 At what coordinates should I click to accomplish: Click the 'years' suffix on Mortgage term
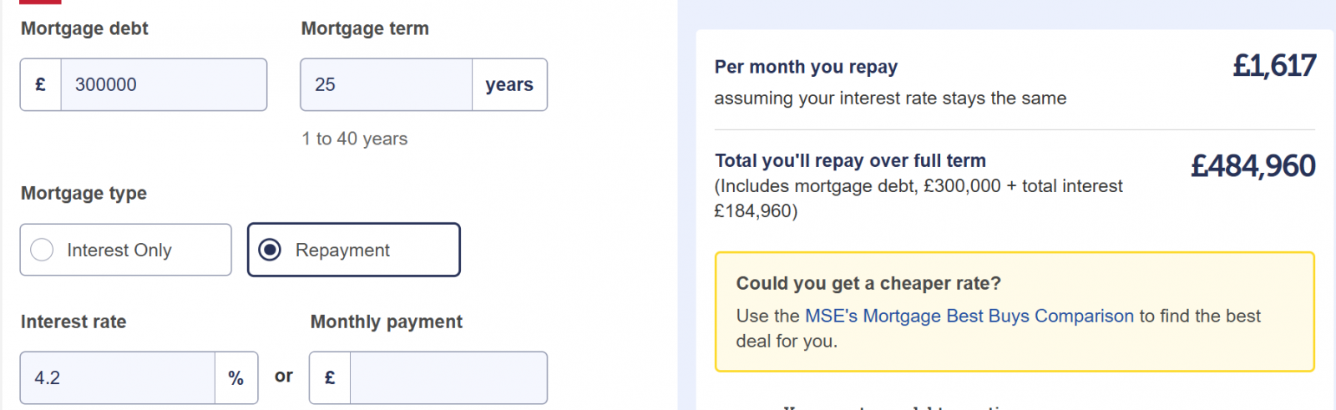coord(509,84)
